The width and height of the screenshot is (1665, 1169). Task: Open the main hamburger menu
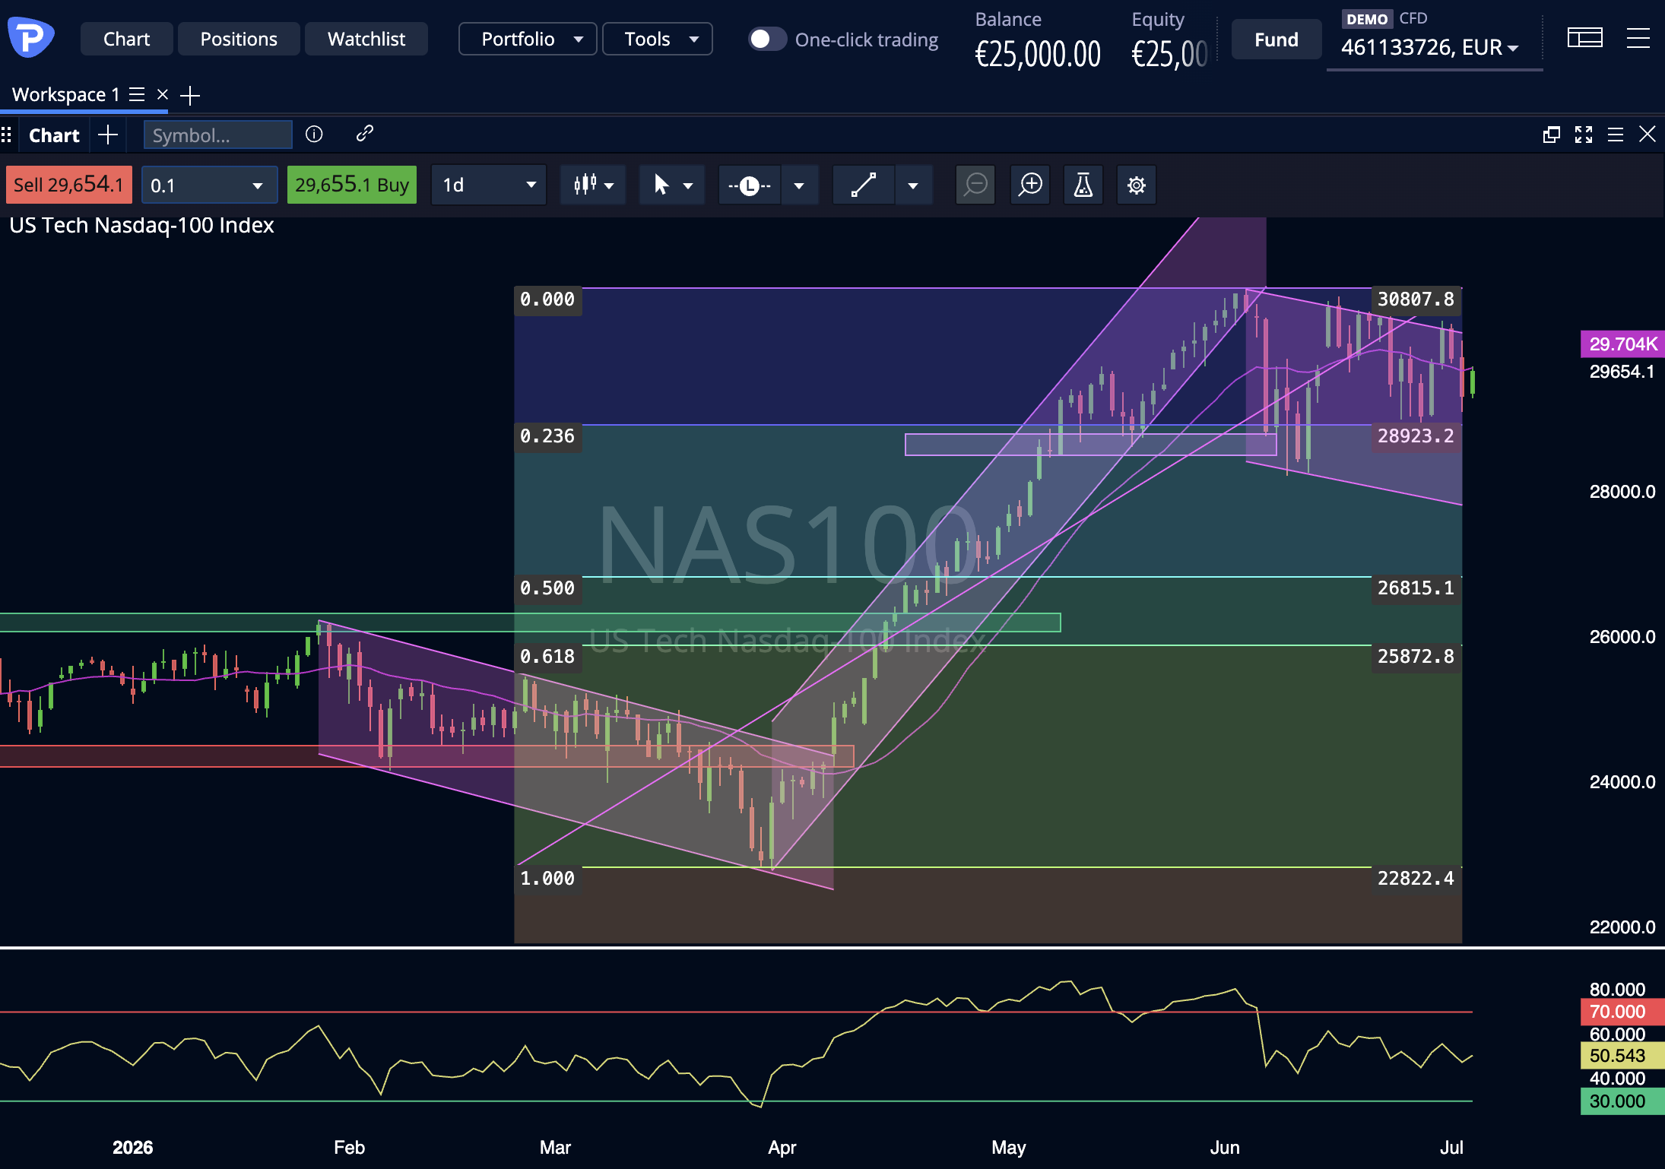[x=1638, y=38]
